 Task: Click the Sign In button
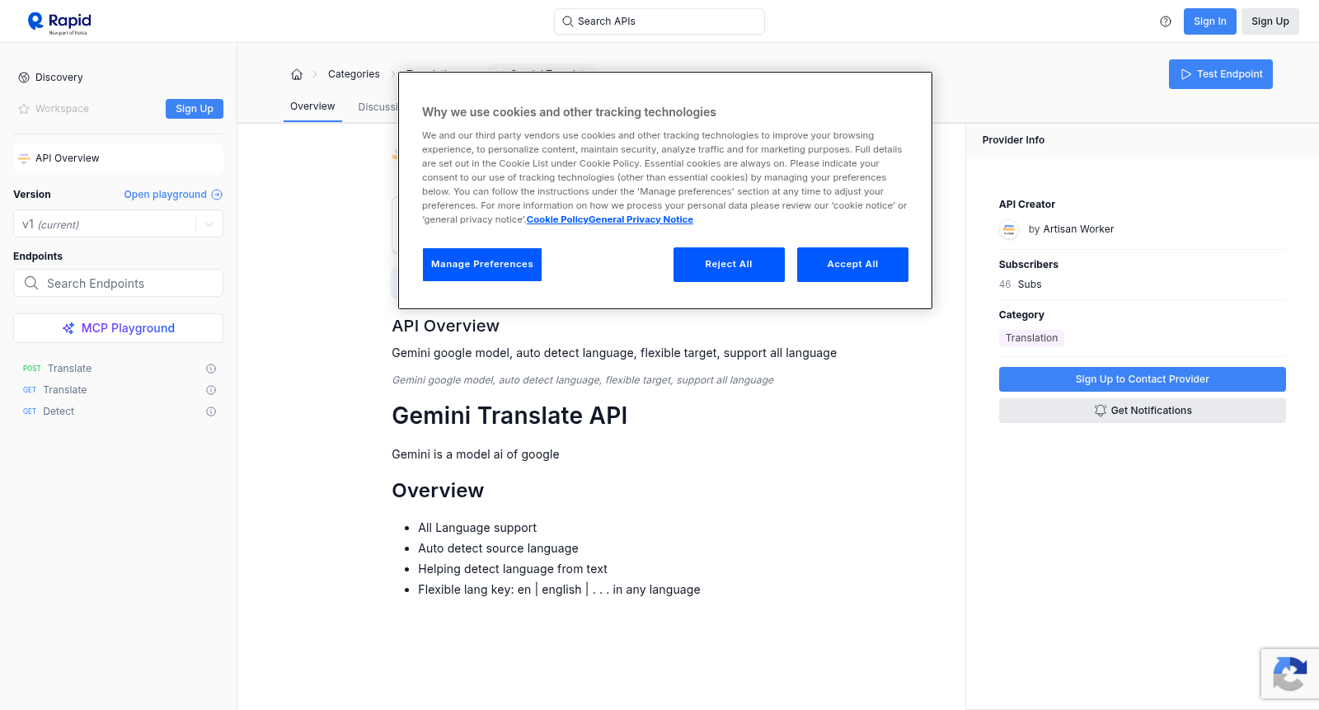1210,21
